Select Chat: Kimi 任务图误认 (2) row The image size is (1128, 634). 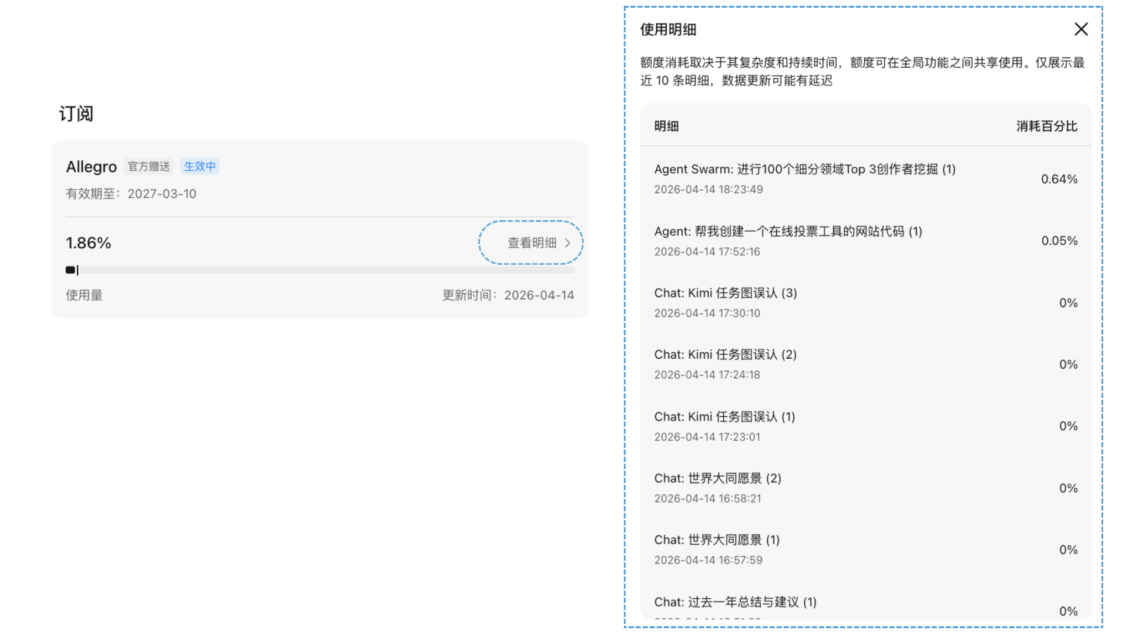pos(725,355)
